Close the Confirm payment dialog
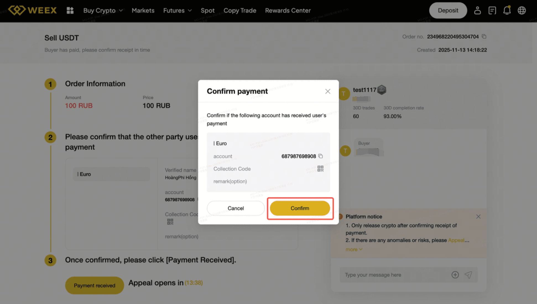Viewport: 537px width, 304px height. (328, 91)
